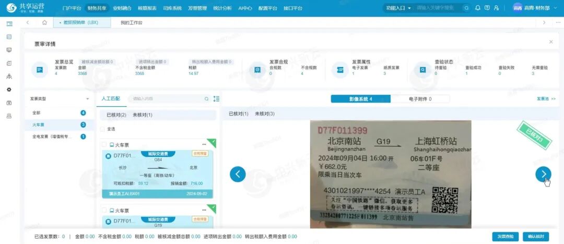Click the 确认核对 button
This screenshot has width=564, height=244.
point(535,237)
